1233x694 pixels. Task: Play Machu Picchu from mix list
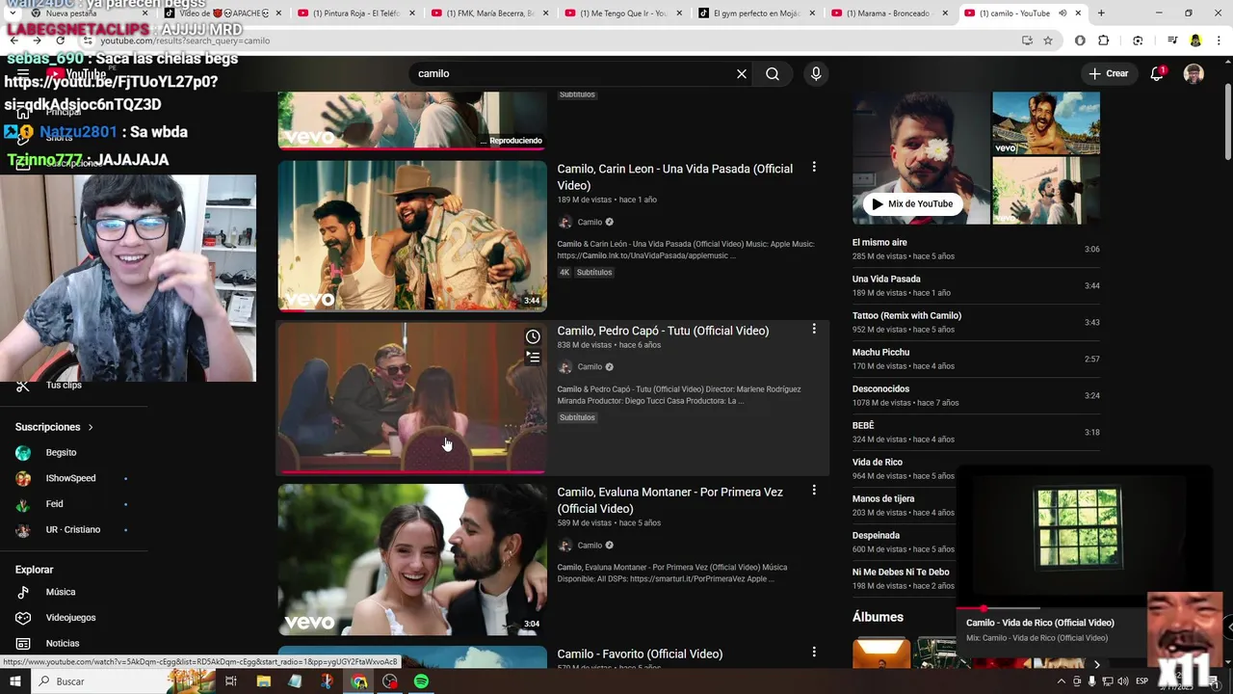click(x=976, y=360)
